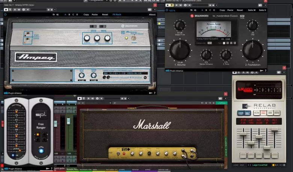Click Ampeg volume knob
The image size is (293, 172).
click(87, 38)
